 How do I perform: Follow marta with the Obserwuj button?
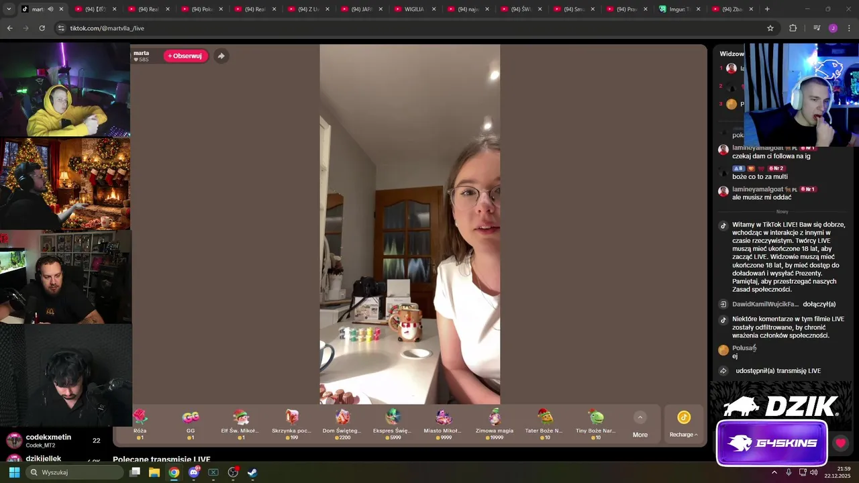pyautogui.click(x=185, y=56)
